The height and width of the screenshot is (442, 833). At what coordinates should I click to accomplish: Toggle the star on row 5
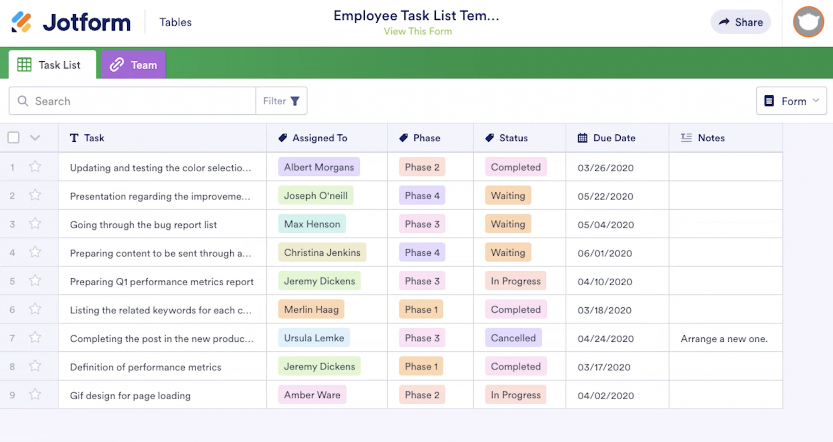coord(35,281)
